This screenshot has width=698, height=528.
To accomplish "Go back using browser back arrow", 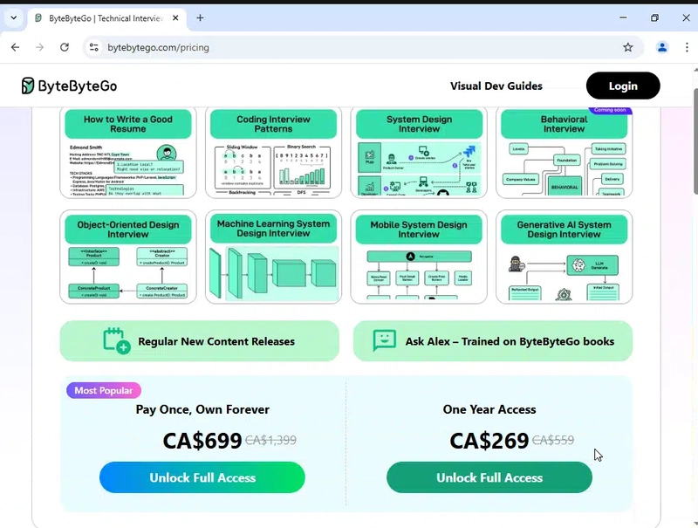I will (15, 47).
